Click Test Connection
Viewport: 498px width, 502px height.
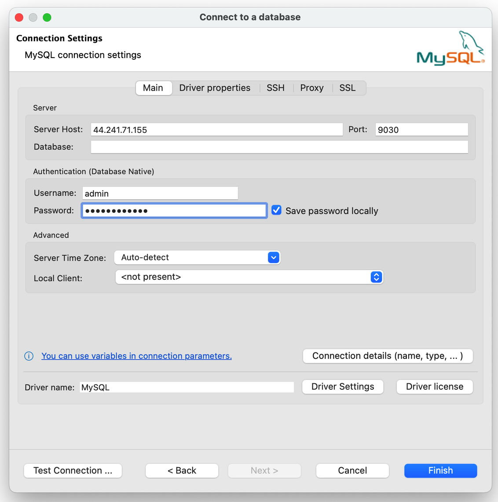pos(73,470)
